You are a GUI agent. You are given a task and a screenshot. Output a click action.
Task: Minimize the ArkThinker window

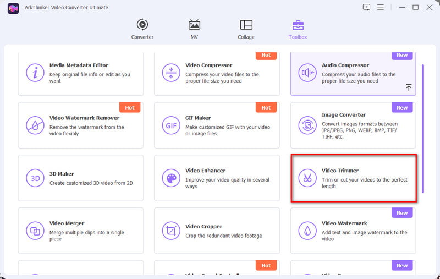click(x=402, y=7)
